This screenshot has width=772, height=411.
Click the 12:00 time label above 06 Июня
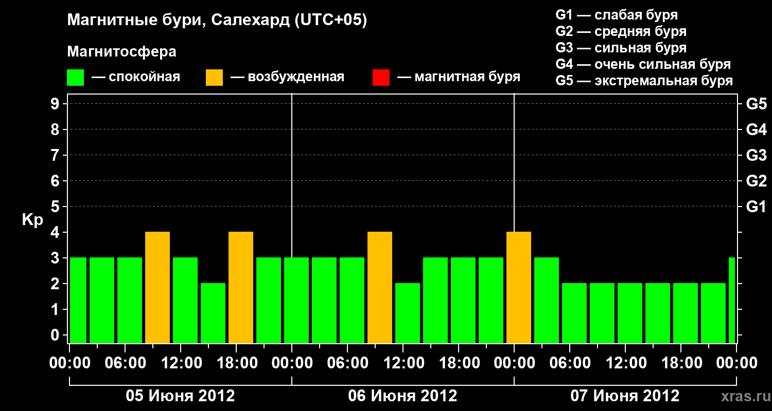pyautogui.click(x=403, y=363)
